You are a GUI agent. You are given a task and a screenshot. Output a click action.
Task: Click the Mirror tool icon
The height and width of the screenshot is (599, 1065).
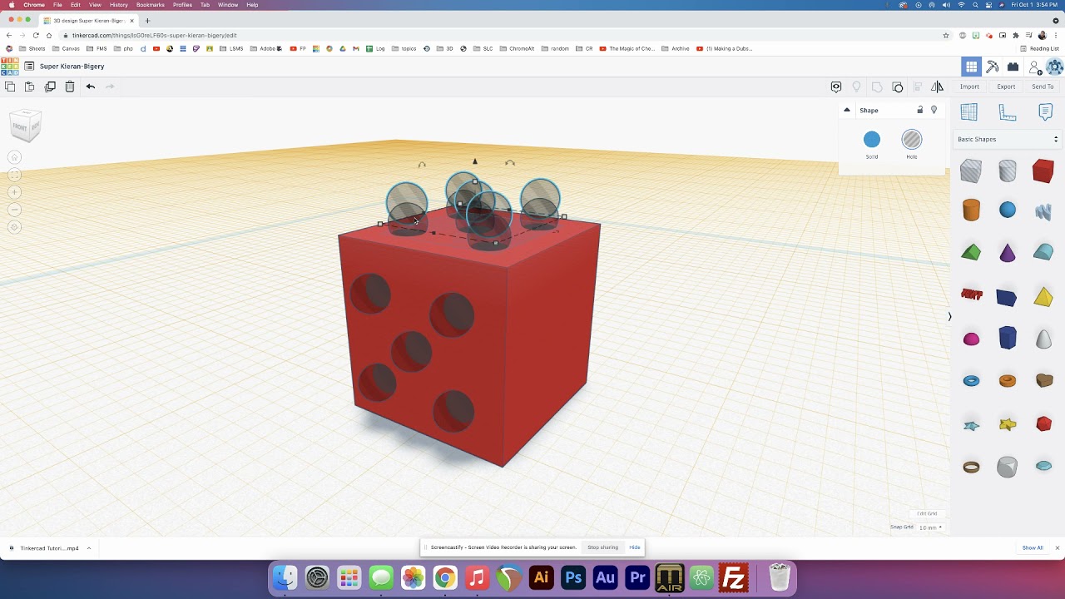(x=938, y=87)
